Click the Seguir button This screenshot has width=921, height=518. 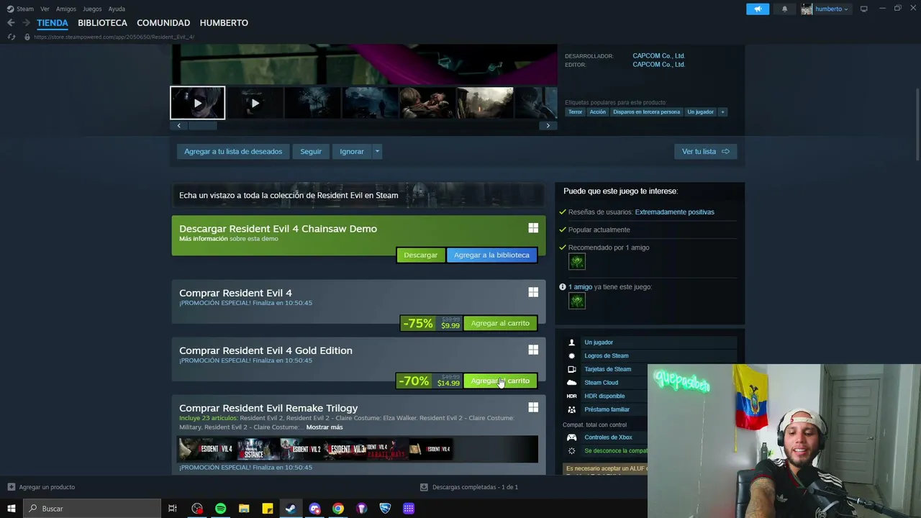(311, 151)
